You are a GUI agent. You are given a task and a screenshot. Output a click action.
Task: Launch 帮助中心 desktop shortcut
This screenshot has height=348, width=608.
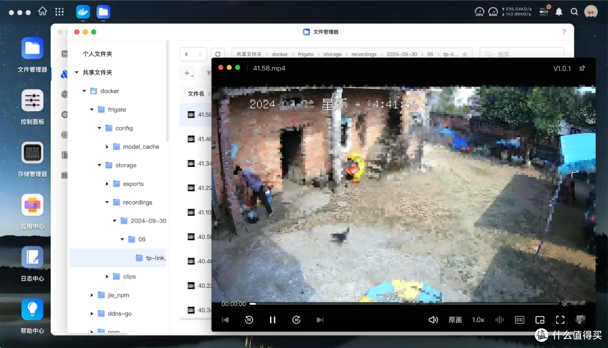click(x=32, y=317)
